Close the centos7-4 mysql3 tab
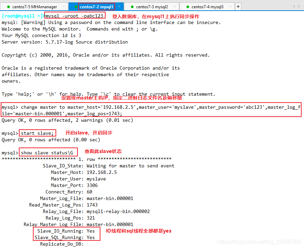 (x=230, y=7)
